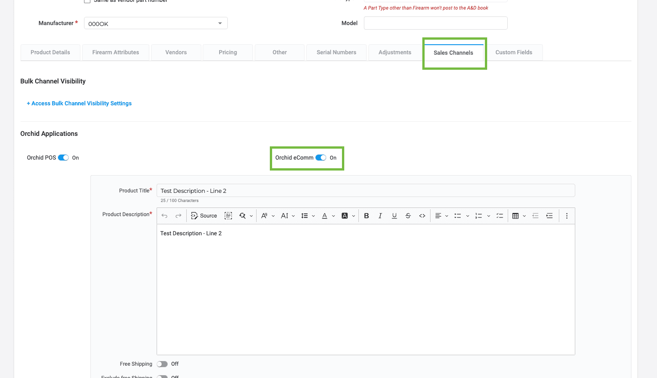Viewport: 657px width, 378px height.
Task: Show more editor toolbar items
Action: coord(567,216)
